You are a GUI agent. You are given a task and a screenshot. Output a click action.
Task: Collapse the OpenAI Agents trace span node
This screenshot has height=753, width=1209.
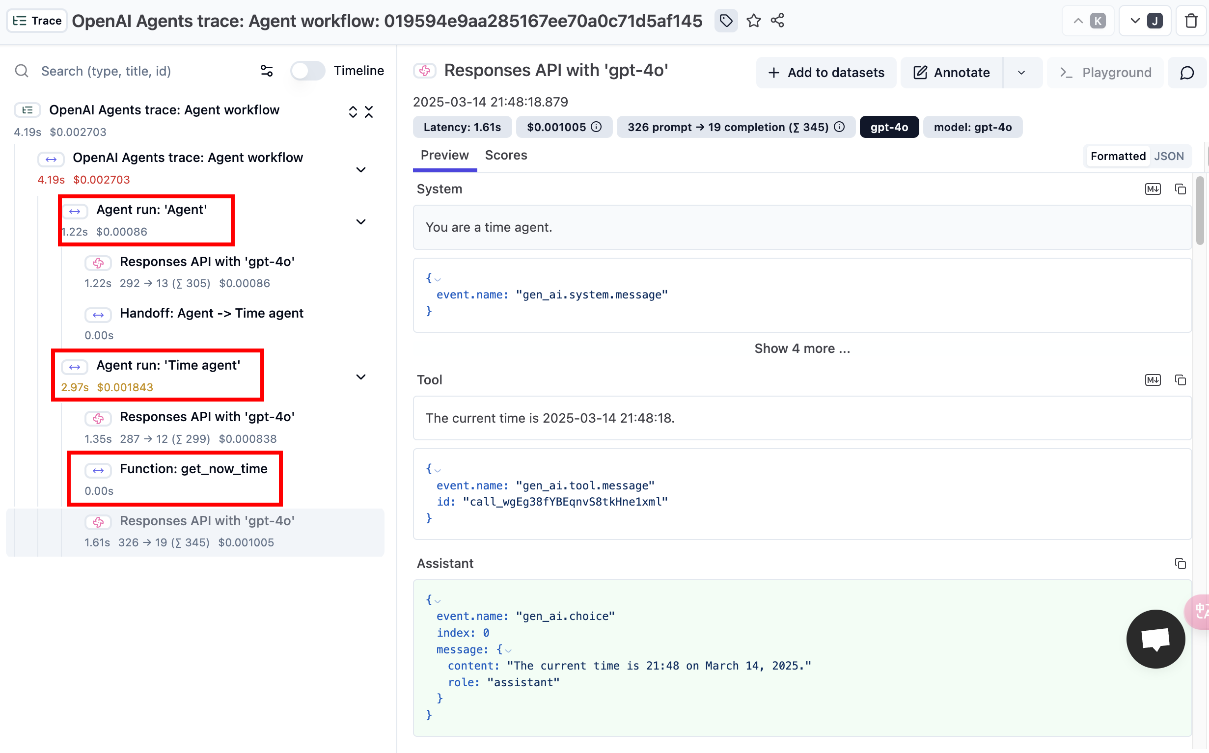pyautogui.click(x=360, y=170)
